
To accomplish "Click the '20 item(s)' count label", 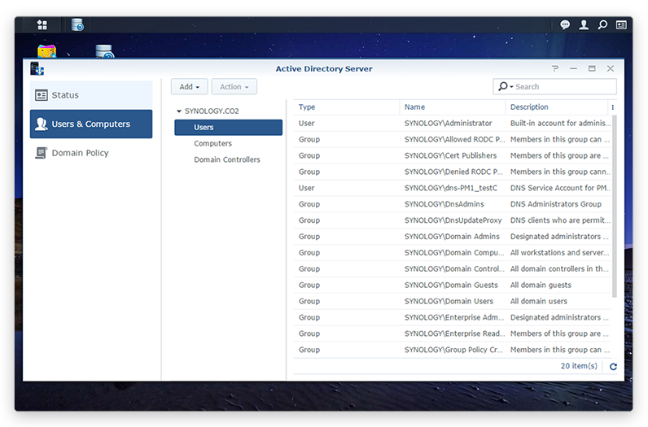I will click(x=579, y=366).
